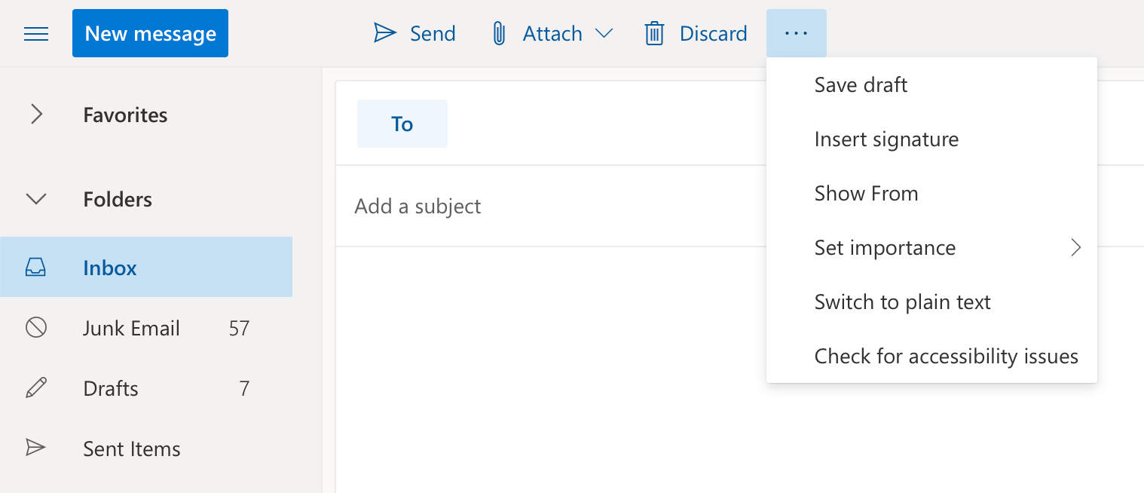Close the more options ellipsis menu

pyautogui.click(x=796, y=33)
